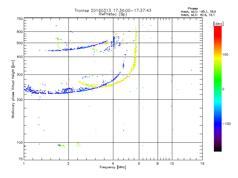
Task: Click the 'Stationary phase Virtual Height [km]' label
Action: coord(13,89)
